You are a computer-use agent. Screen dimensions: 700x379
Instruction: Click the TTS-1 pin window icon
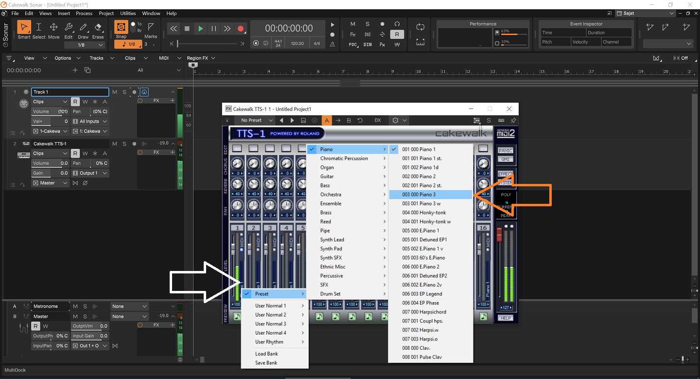coord(513,120)
